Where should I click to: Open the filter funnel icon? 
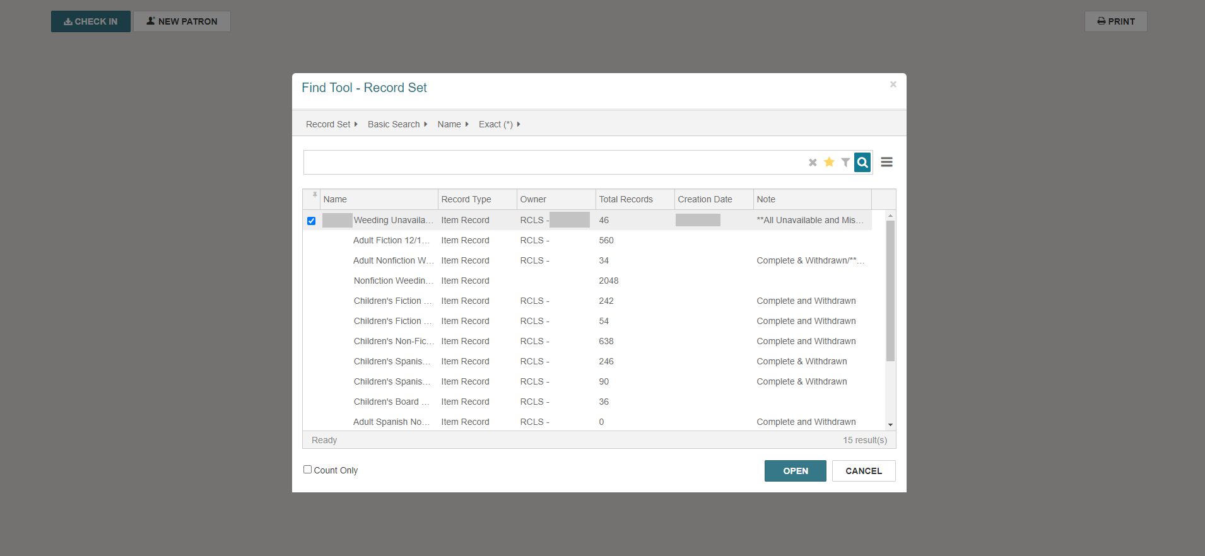(x=845, y=163)
